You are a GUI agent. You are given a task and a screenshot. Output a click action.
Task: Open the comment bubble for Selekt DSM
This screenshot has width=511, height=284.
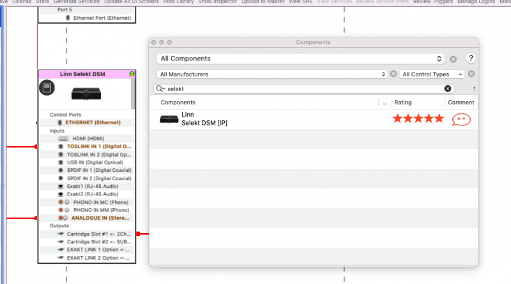tap(461, 120)
